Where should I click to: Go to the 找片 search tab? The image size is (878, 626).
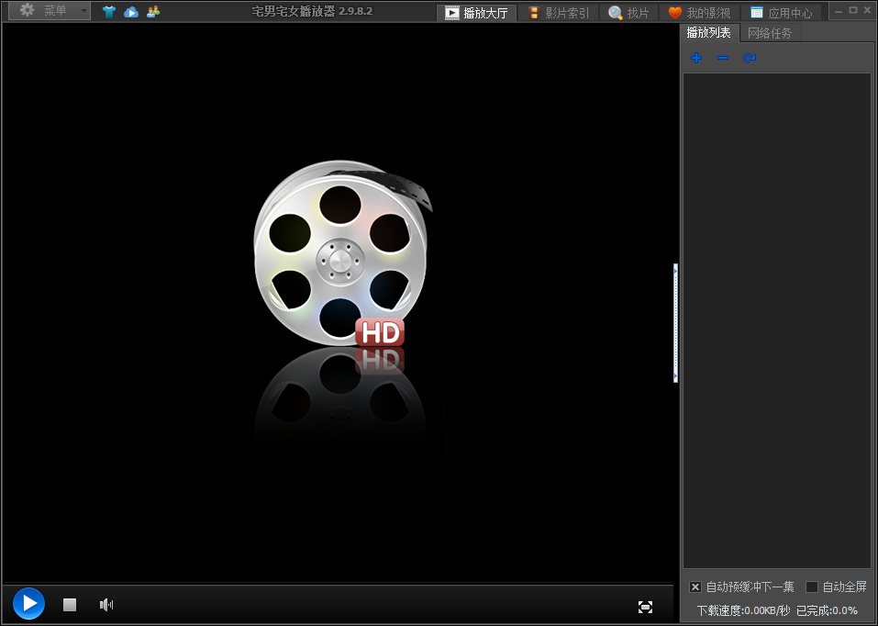pos(629,13)
